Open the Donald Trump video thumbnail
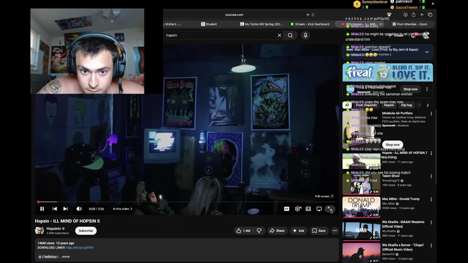This screenshot has height=263, width=468. click(x=361, y=207)
